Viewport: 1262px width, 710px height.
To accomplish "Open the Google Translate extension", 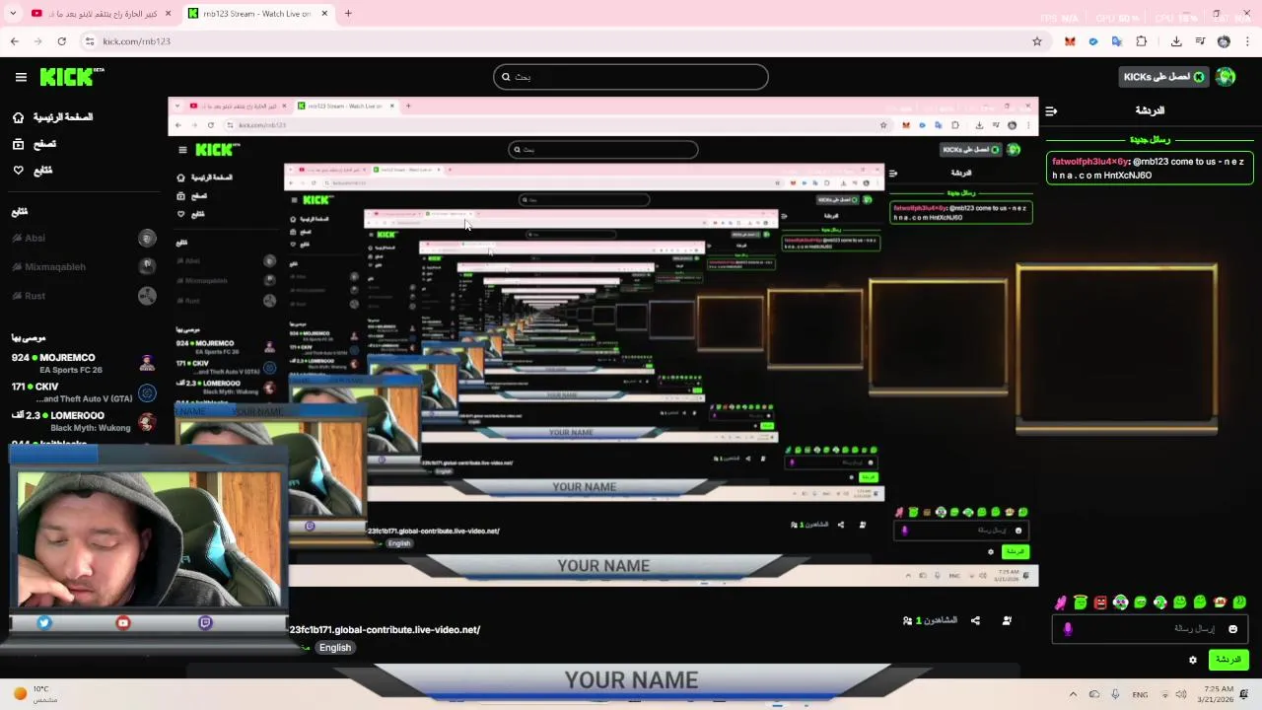I will (x=1117, y=41).
